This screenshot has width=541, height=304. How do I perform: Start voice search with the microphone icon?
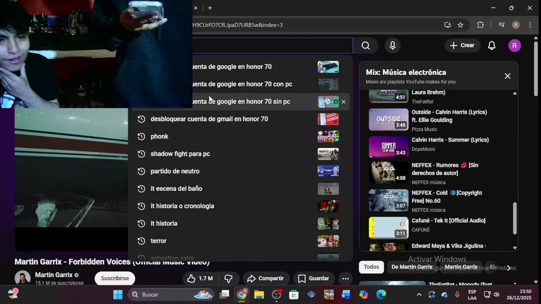(393, 46)
